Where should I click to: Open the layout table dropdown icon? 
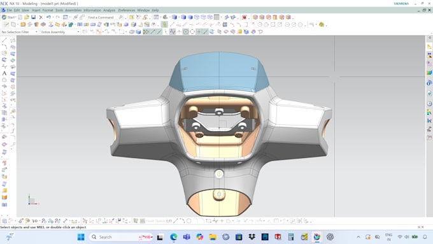click(x=156, y=17)
